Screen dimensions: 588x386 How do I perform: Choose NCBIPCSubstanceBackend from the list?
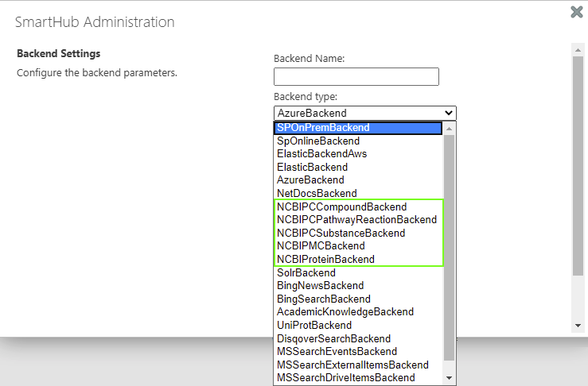(341, 234)
